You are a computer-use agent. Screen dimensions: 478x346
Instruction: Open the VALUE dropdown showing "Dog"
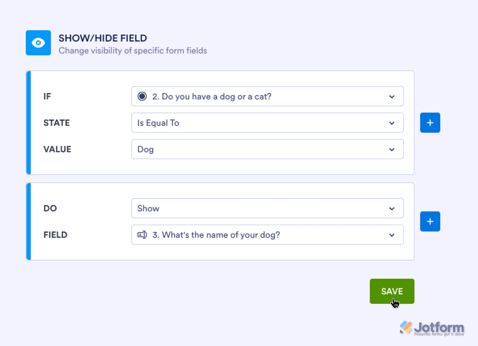tap(267, 149)
